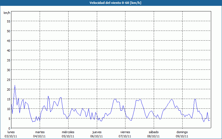222x139 pixels.
Task: Choose the "jueves" day label
Action: click(x=97, y=132)
